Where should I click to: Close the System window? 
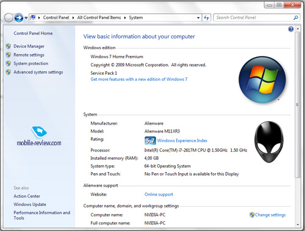click(x=292, y=5)
